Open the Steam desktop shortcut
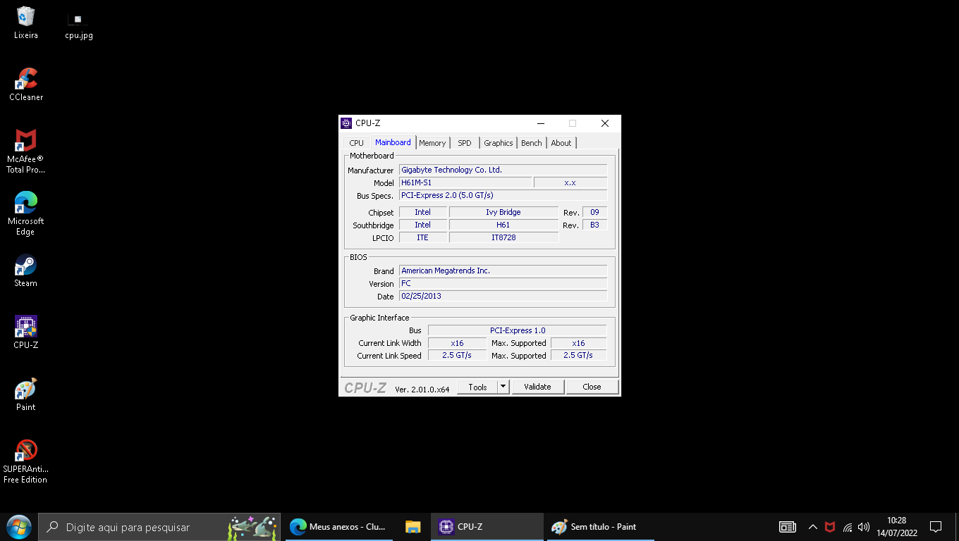 [25, 270]
